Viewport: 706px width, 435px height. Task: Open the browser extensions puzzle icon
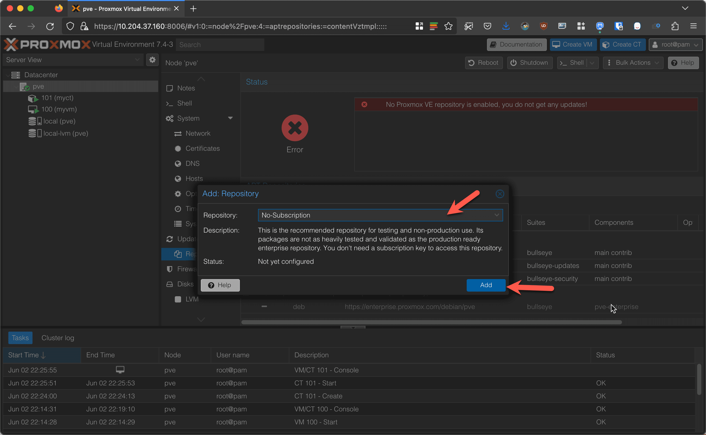pyautogui.click(x=675, y=26)
